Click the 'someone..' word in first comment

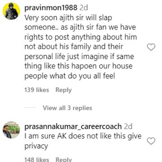(41, 27)
